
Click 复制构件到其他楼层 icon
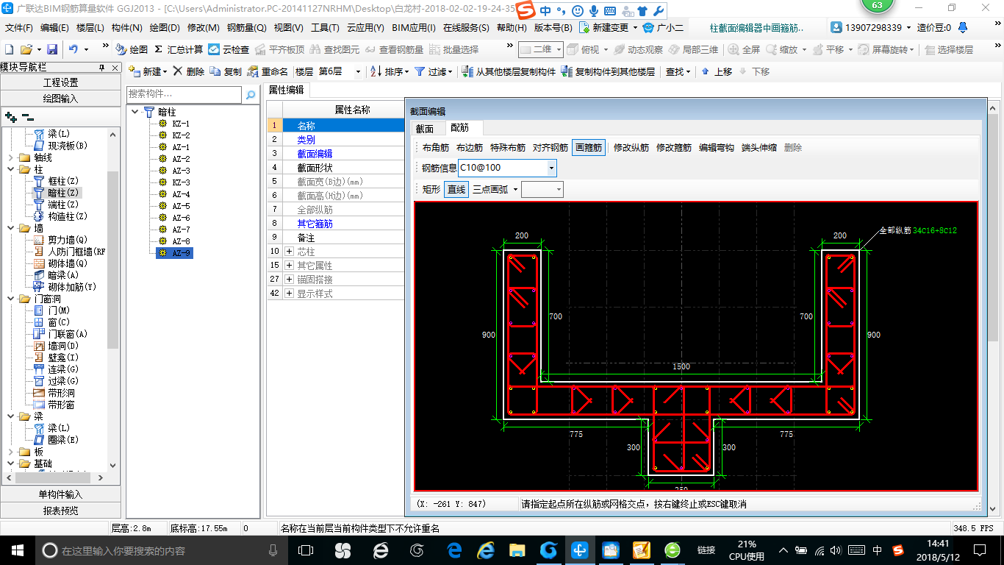point(608,71)
